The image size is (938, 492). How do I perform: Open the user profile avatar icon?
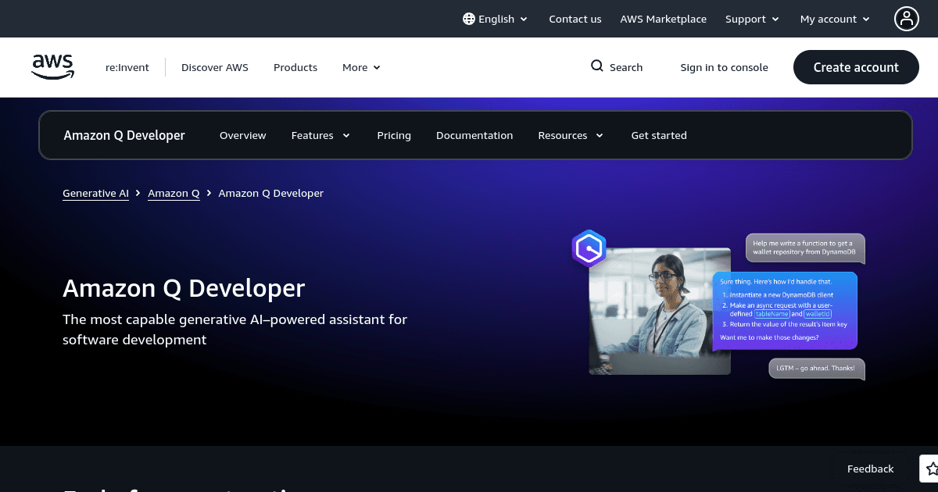[907, 19]
